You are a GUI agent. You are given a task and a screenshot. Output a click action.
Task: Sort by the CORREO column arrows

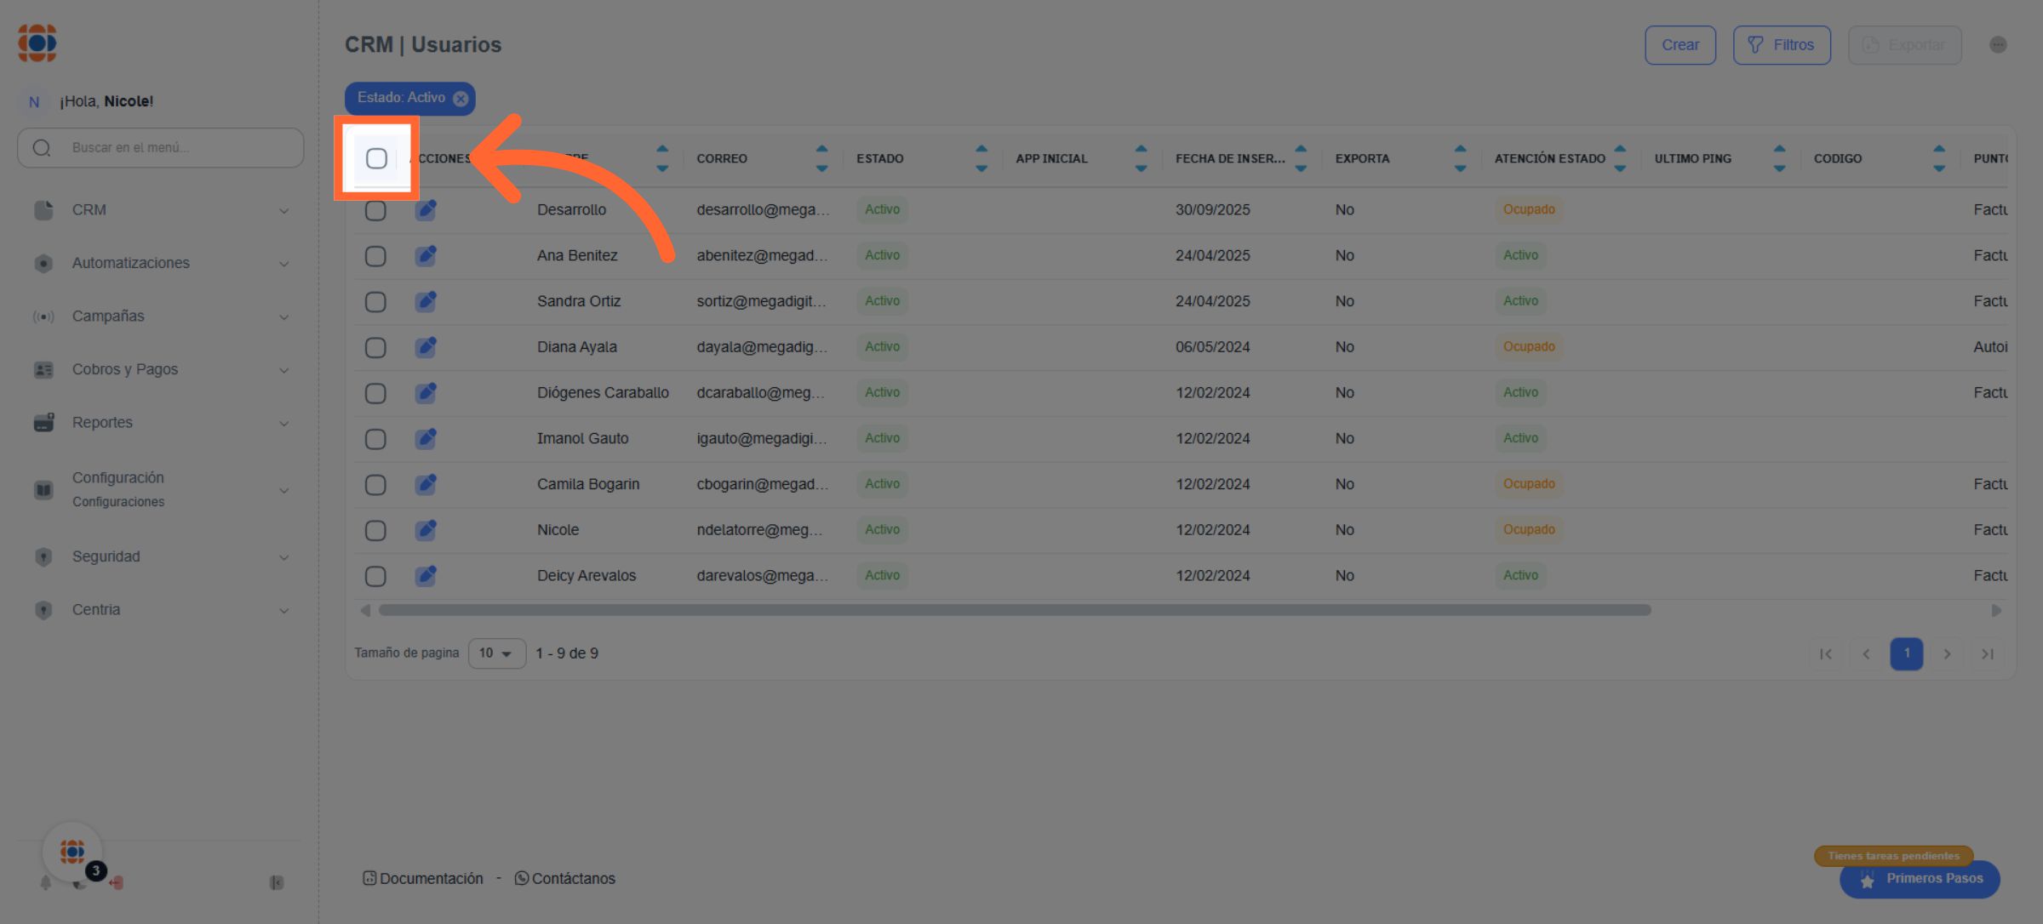[821, 158]
